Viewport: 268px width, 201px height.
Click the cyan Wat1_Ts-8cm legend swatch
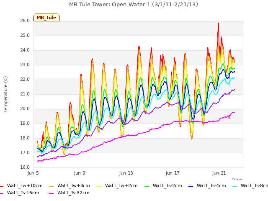point(235,186)
